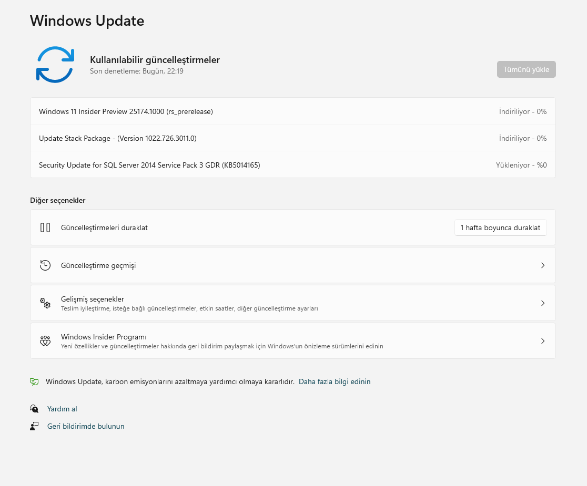Click the history clock icon

click(x=45, y=265)
